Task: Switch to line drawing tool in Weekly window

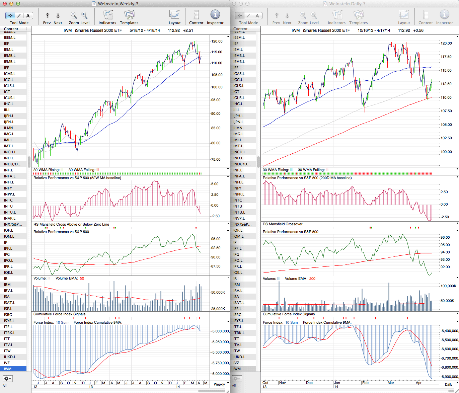Action: (19, 16)
